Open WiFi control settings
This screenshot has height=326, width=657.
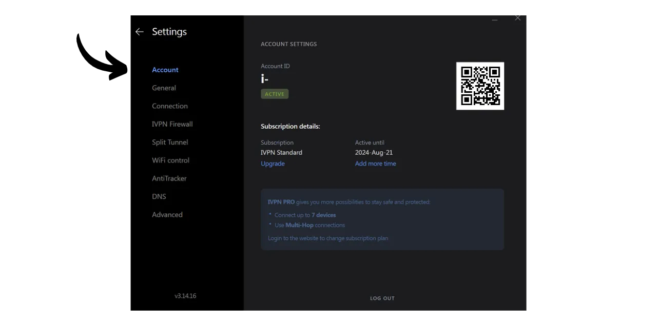click(170, 160)
